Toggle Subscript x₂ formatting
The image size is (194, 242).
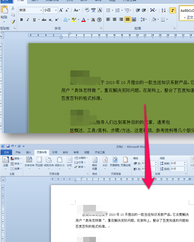tap(50, 20)
